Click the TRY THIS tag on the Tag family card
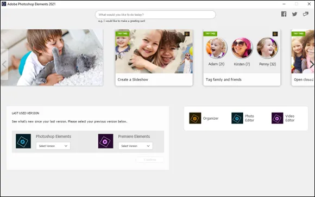 coord(210,34)
